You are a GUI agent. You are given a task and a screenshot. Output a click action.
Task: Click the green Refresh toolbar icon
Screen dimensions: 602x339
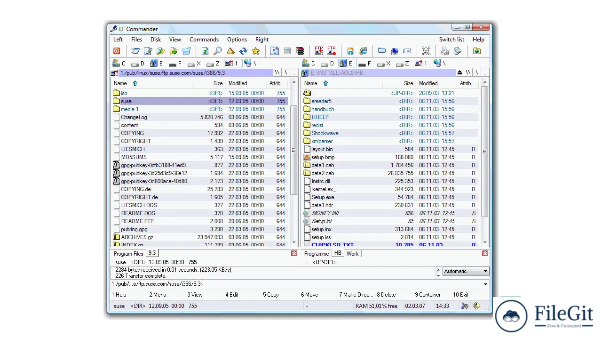(205, 51)
